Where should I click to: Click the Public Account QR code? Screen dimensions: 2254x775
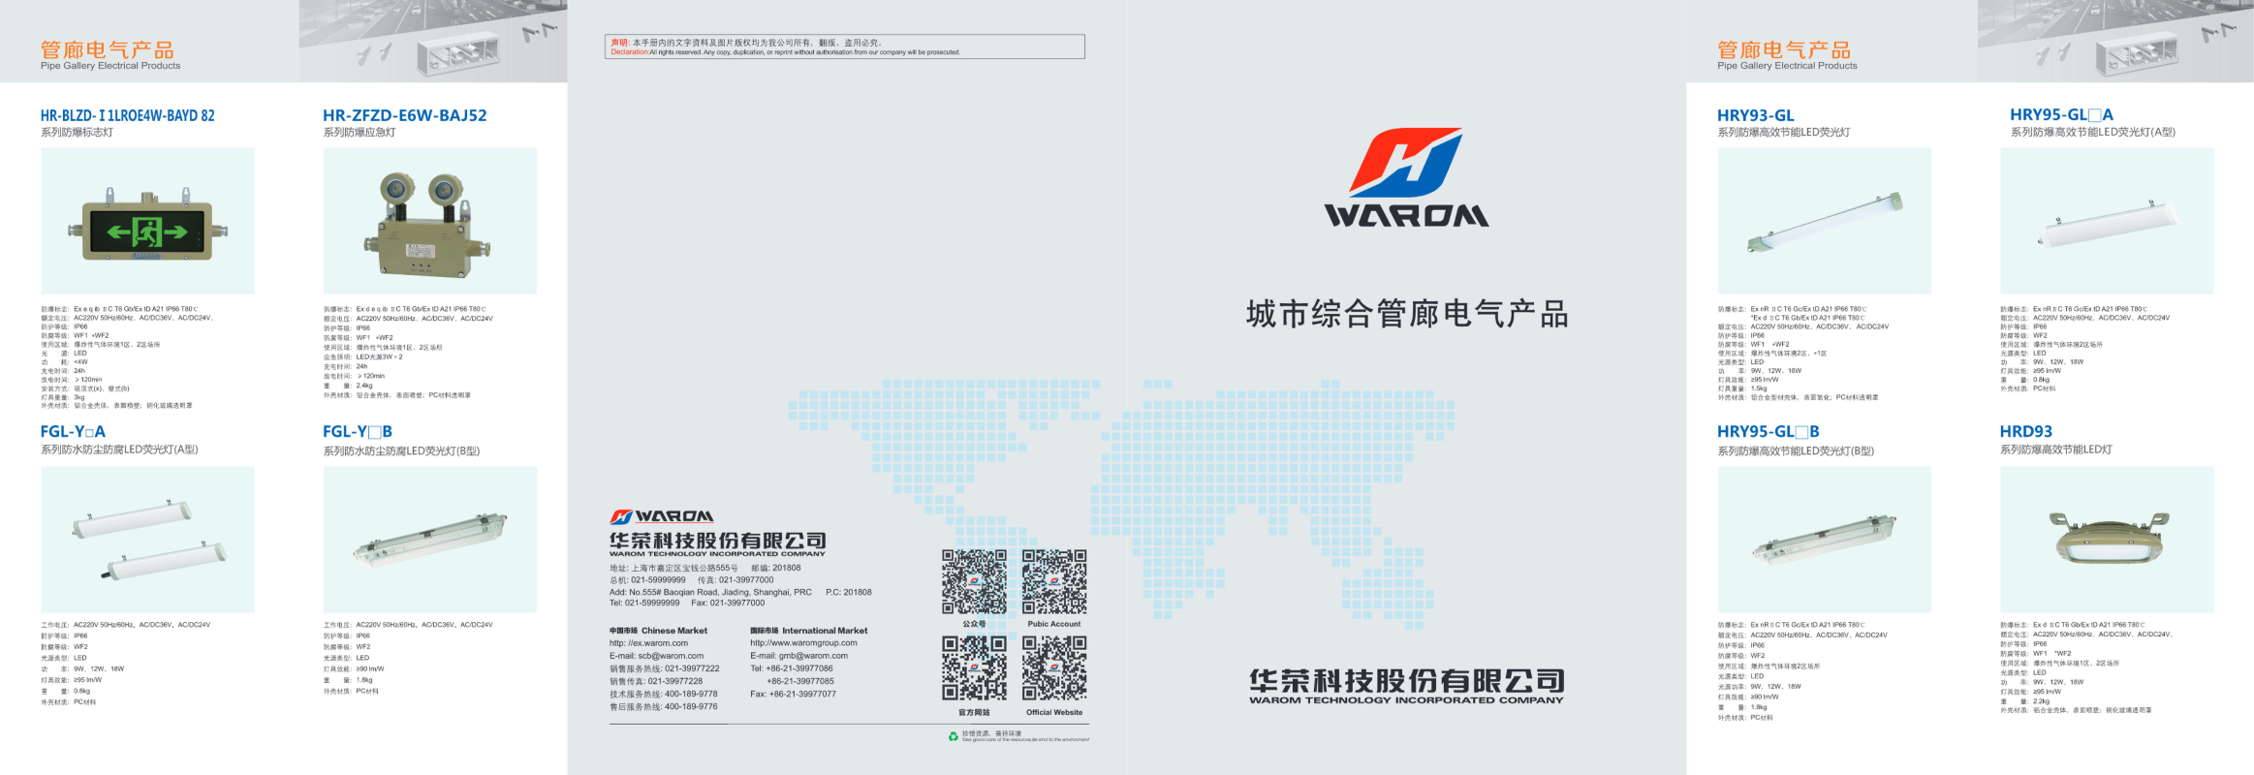1054,581
